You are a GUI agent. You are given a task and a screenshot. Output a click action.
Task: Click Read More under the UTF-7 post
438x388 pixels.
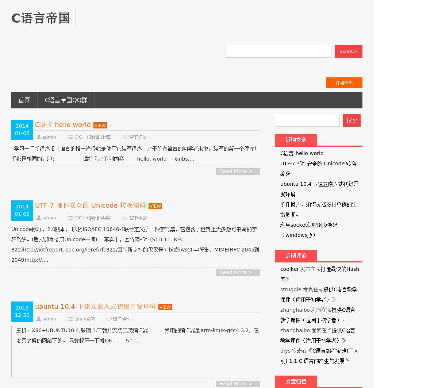pos(238,273)
